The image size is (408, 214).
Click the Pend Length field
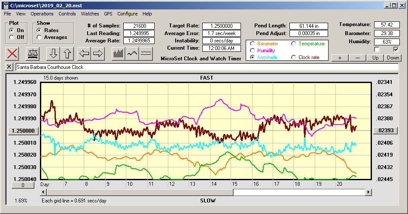coord(309,26)
